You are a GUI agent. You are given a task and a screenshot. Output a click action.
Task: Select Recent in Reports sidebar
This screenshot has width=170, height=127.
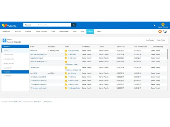(15, 50)
